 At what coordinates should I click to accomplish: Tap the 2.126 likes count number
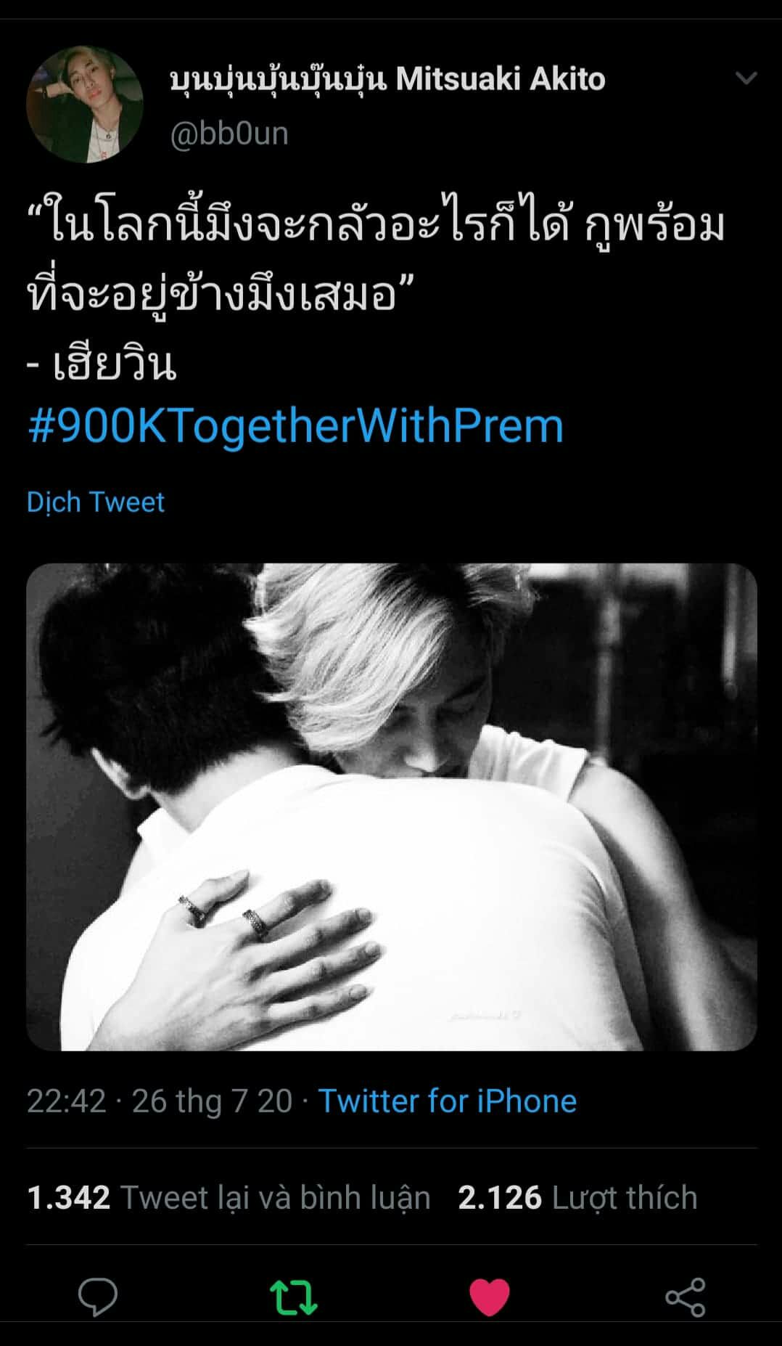pyautogui.click(x=500, y=1198)
